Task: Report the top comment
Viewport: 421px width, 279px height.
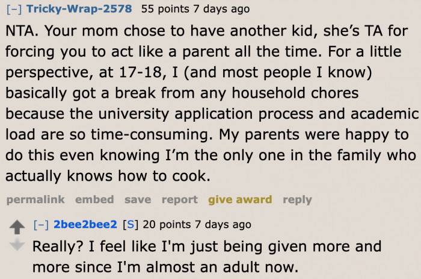Action: pos(179,199)
